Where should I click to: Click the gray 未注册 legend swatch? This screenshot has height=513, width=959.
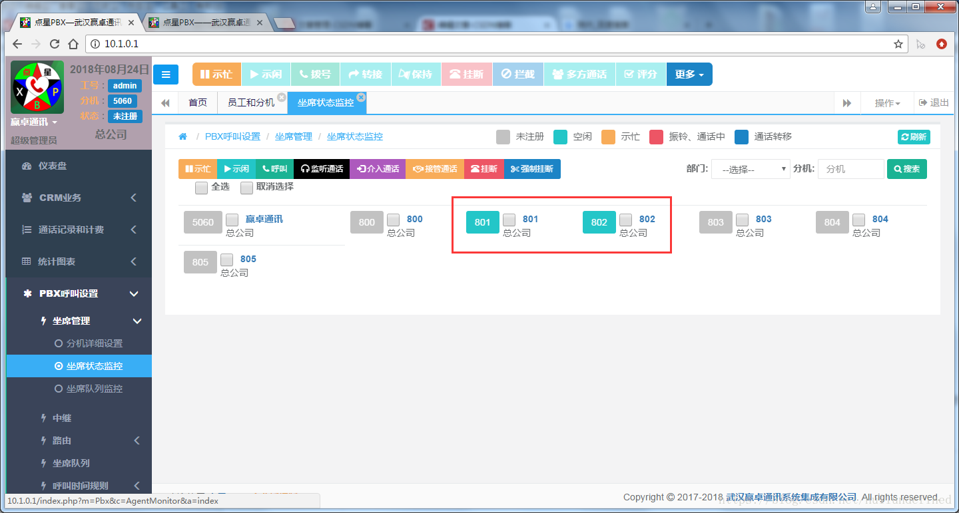pos(504,136)
